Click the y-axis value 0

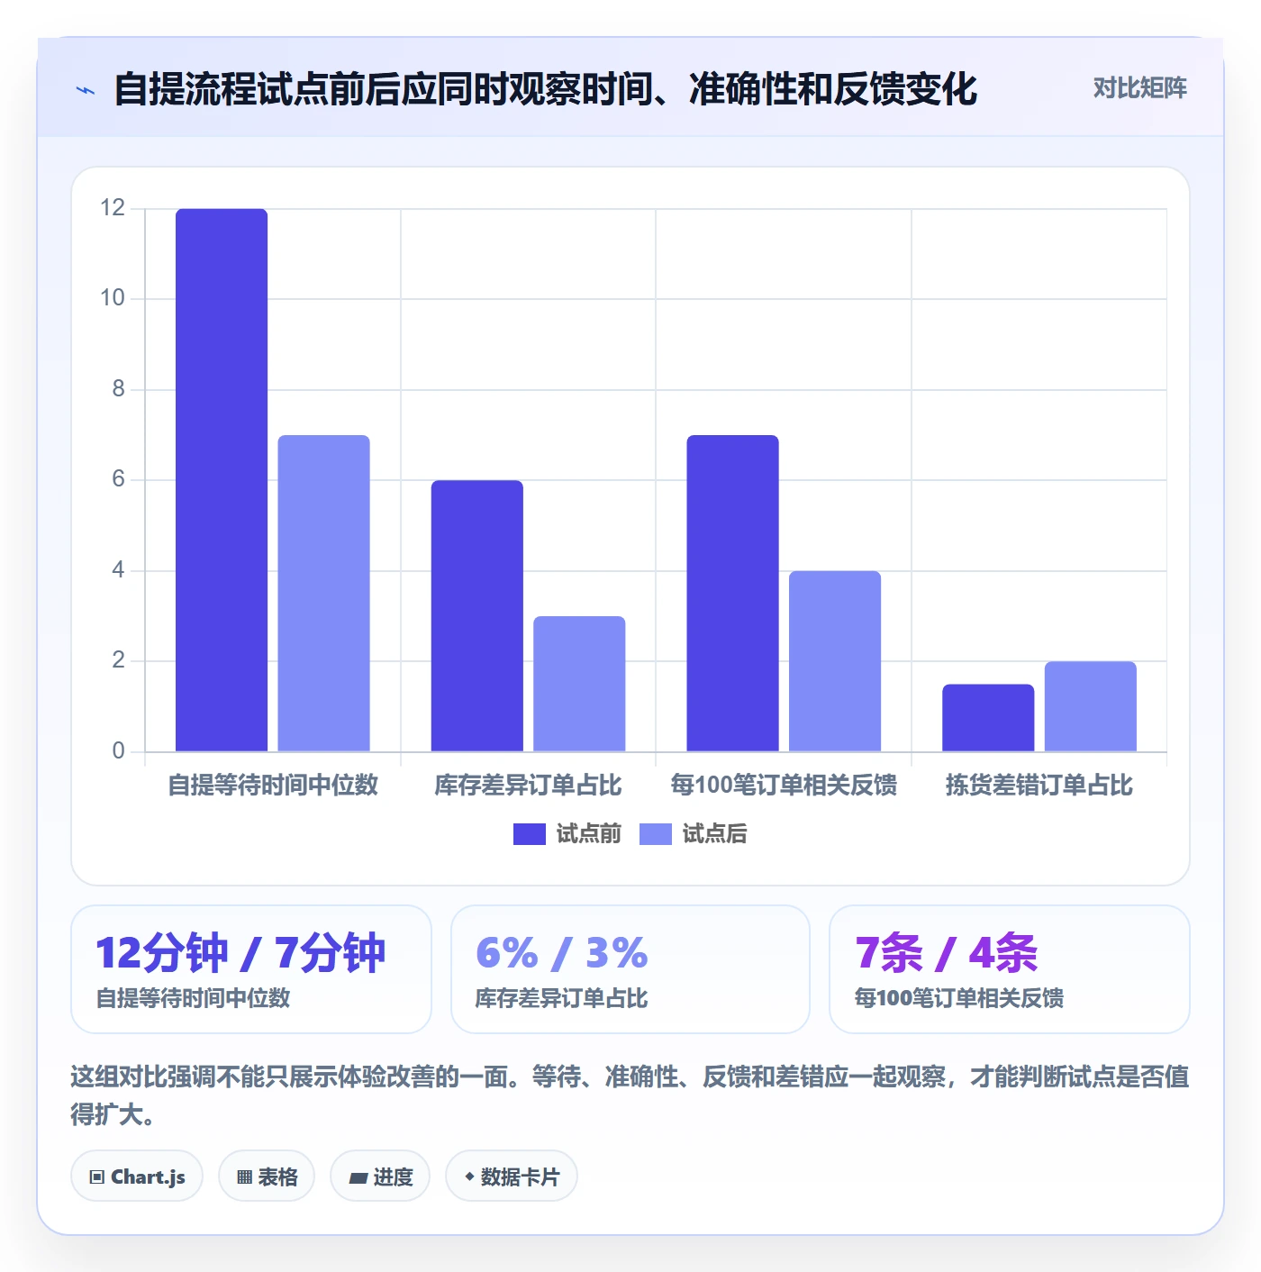pos(119,751)
